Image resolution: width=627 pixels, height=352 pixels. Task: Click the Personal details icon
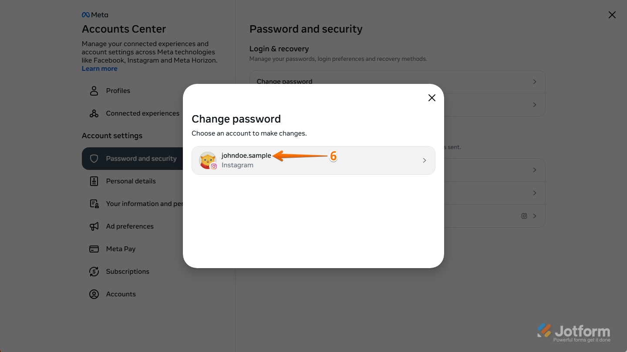tap(94, 181)
